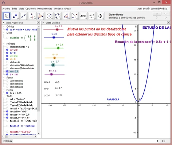Select the Slider (a=2) tool

pos(91,16)
